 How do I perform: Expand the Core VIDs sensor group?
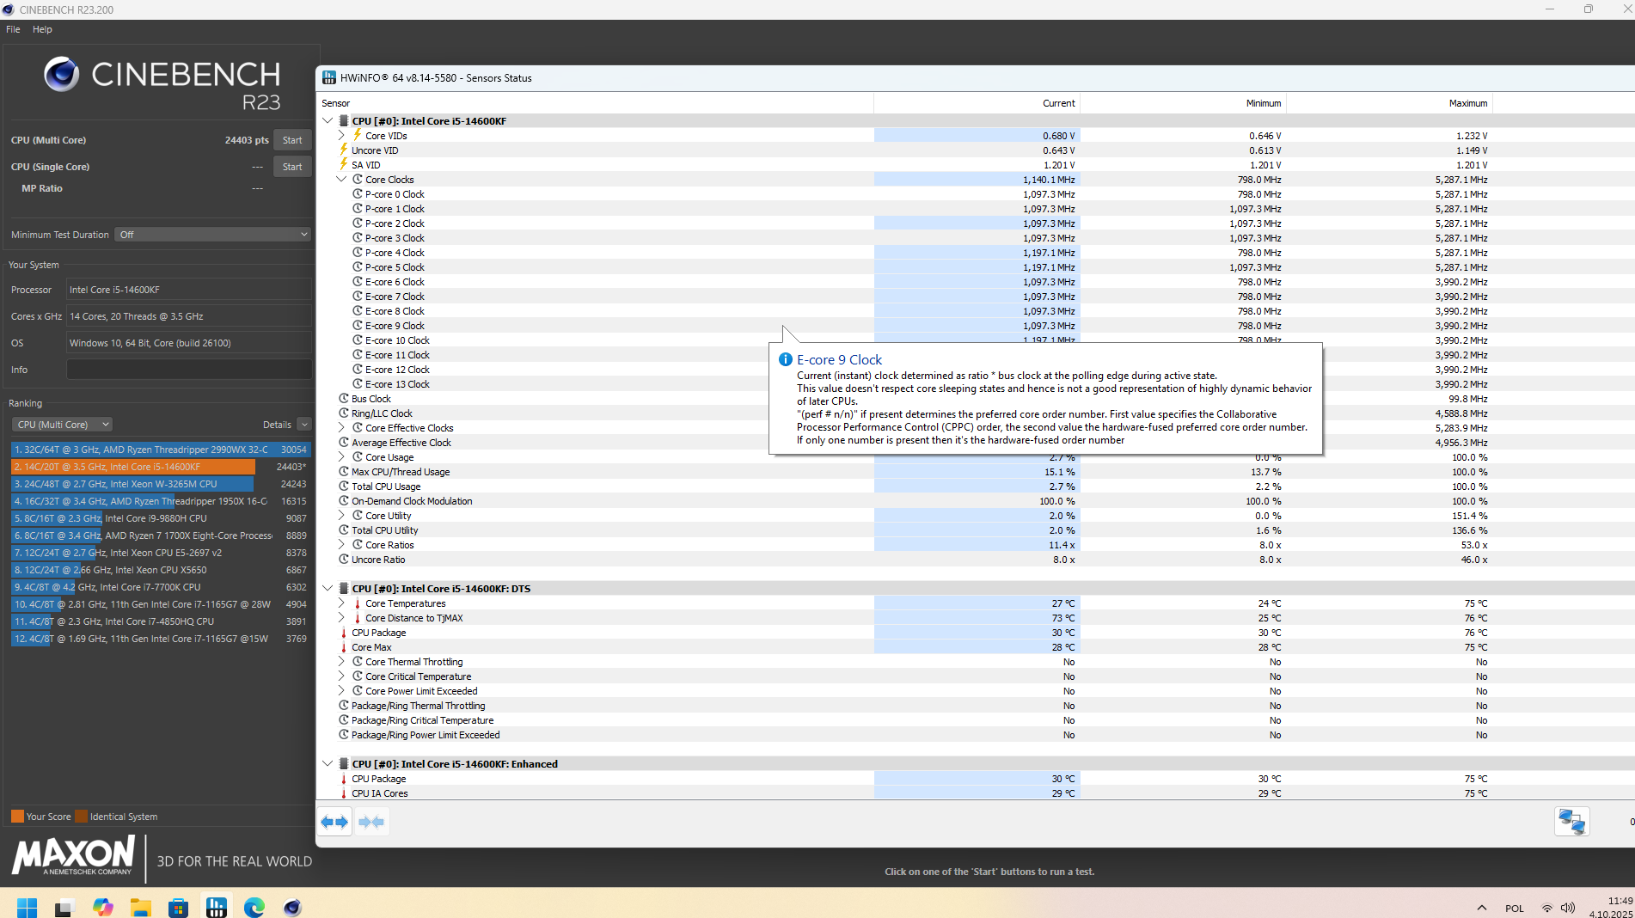341,136
